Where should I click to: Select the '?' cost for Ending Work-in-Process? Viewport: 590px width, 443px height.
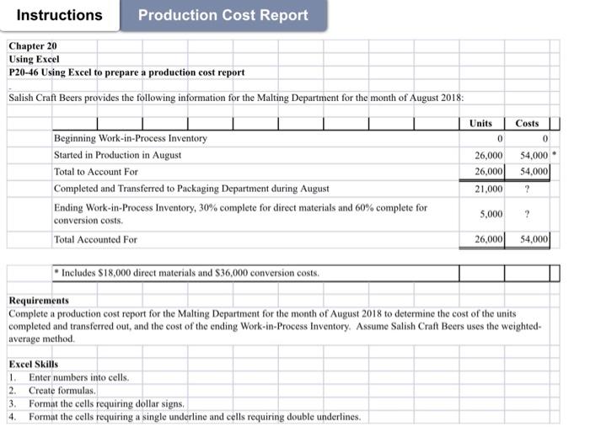point(527,214)
